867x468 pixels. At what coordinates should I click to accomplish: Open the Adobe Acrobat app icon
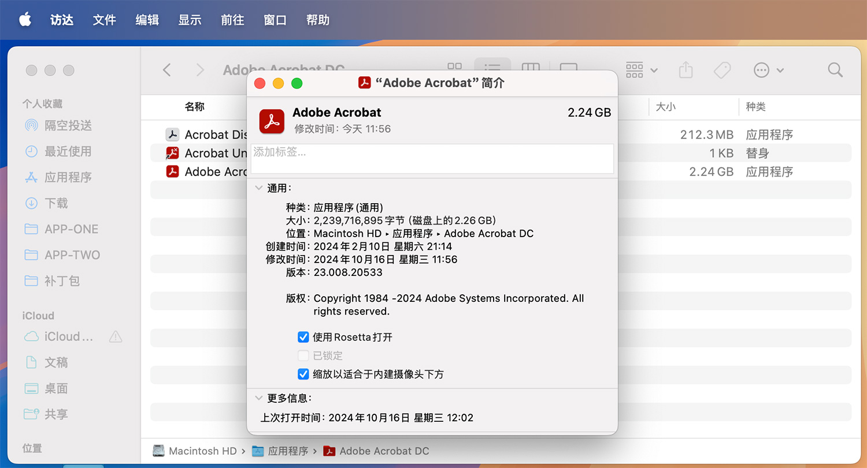pos(172,171)
